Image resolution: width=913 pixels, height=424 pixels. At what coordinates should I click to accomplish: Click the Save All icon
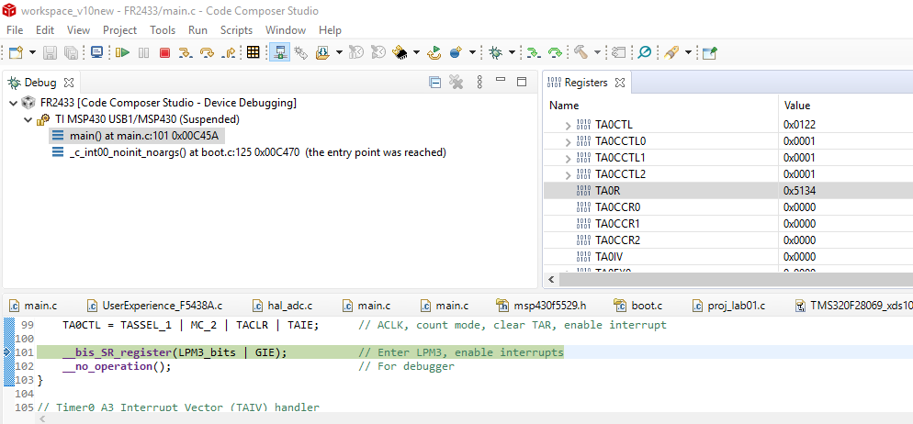71,53
